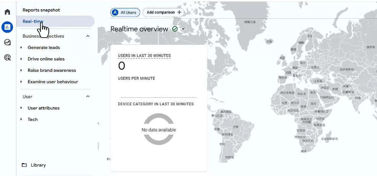Click the green data quality checkmark icon
Image resolution: width=377 pixels, height=176 pixels.
175,29
